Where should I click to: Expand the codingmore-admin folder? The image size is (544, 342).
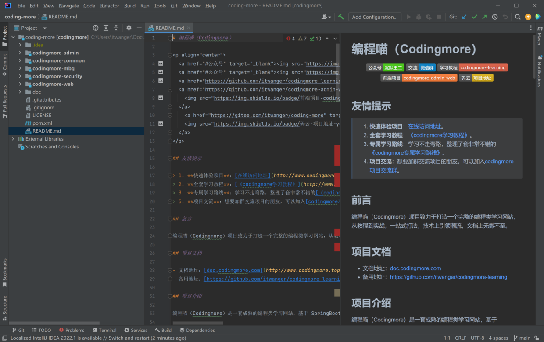[20, 53]
